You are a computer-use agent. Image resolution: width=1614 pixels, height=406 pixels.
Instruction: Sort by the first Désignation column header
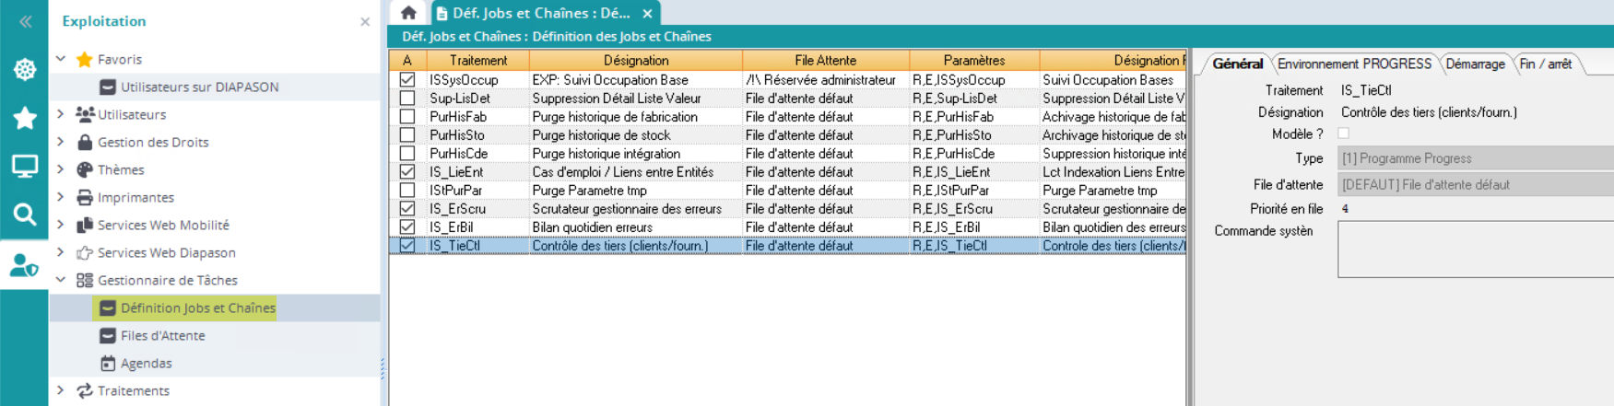(x=636, y=60)
